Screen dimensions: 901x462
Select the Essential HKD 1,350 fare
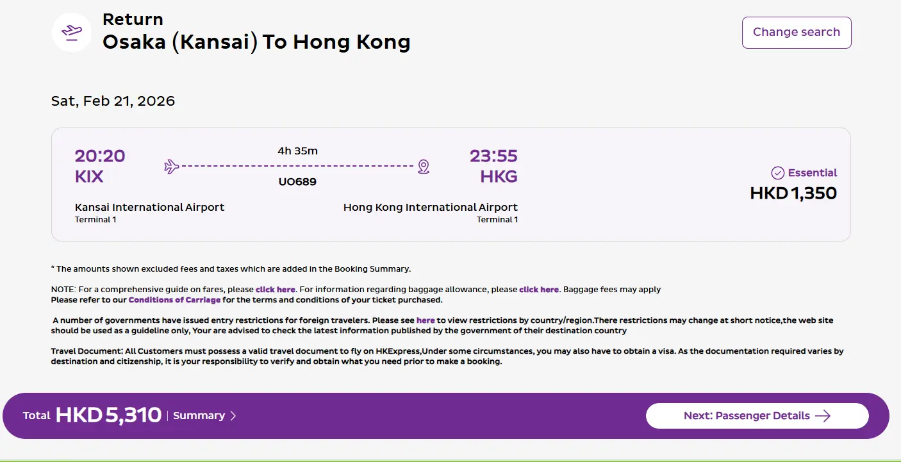click(793, 185)
